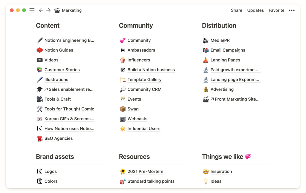Open the Email Campaigns page

point(228,50)
